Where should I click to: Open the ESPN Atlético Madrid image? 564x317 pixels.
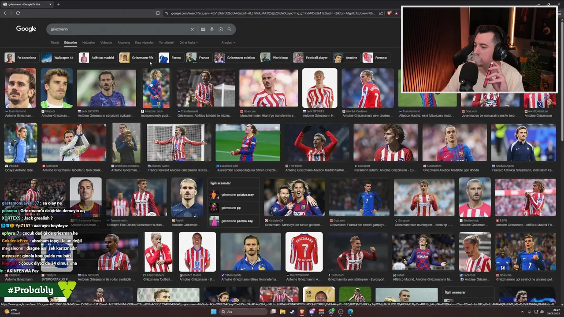(x=525, y=197)
